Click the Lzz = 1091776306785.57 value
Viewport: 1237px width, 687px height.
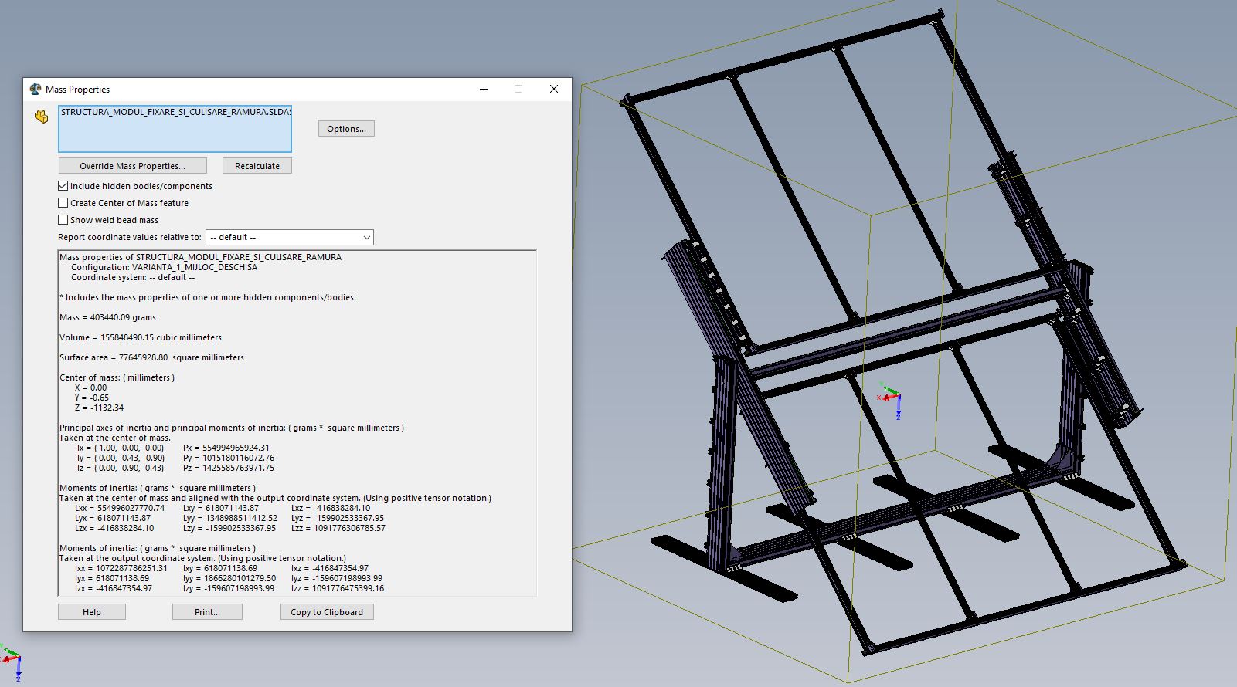pos(338,528)
